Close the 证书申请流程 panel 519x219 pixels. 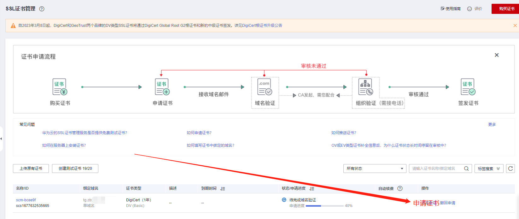[x=497, y=55]
